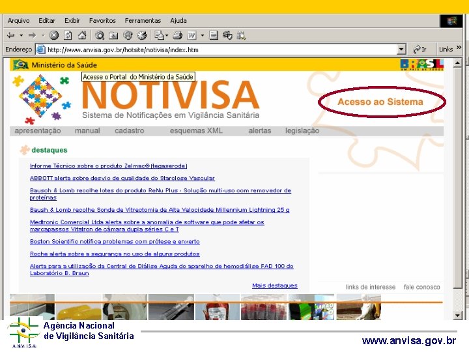Screen dimensions: 469x352
Task: Open the manual navigation item
Action: (87, 130)
